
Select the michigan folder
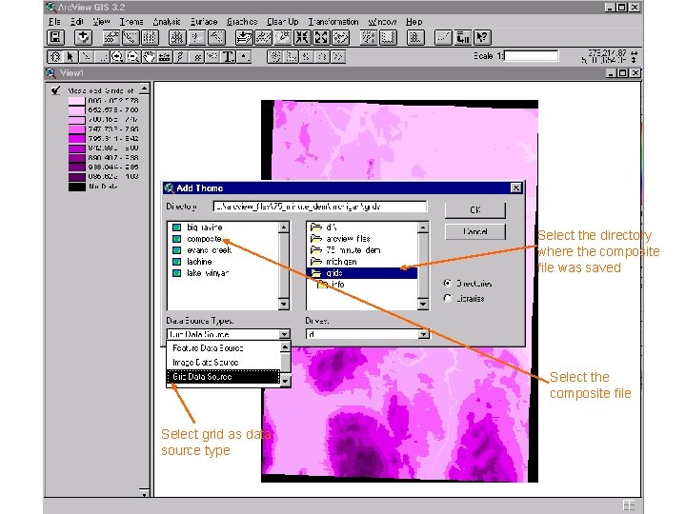click(333, 262)
